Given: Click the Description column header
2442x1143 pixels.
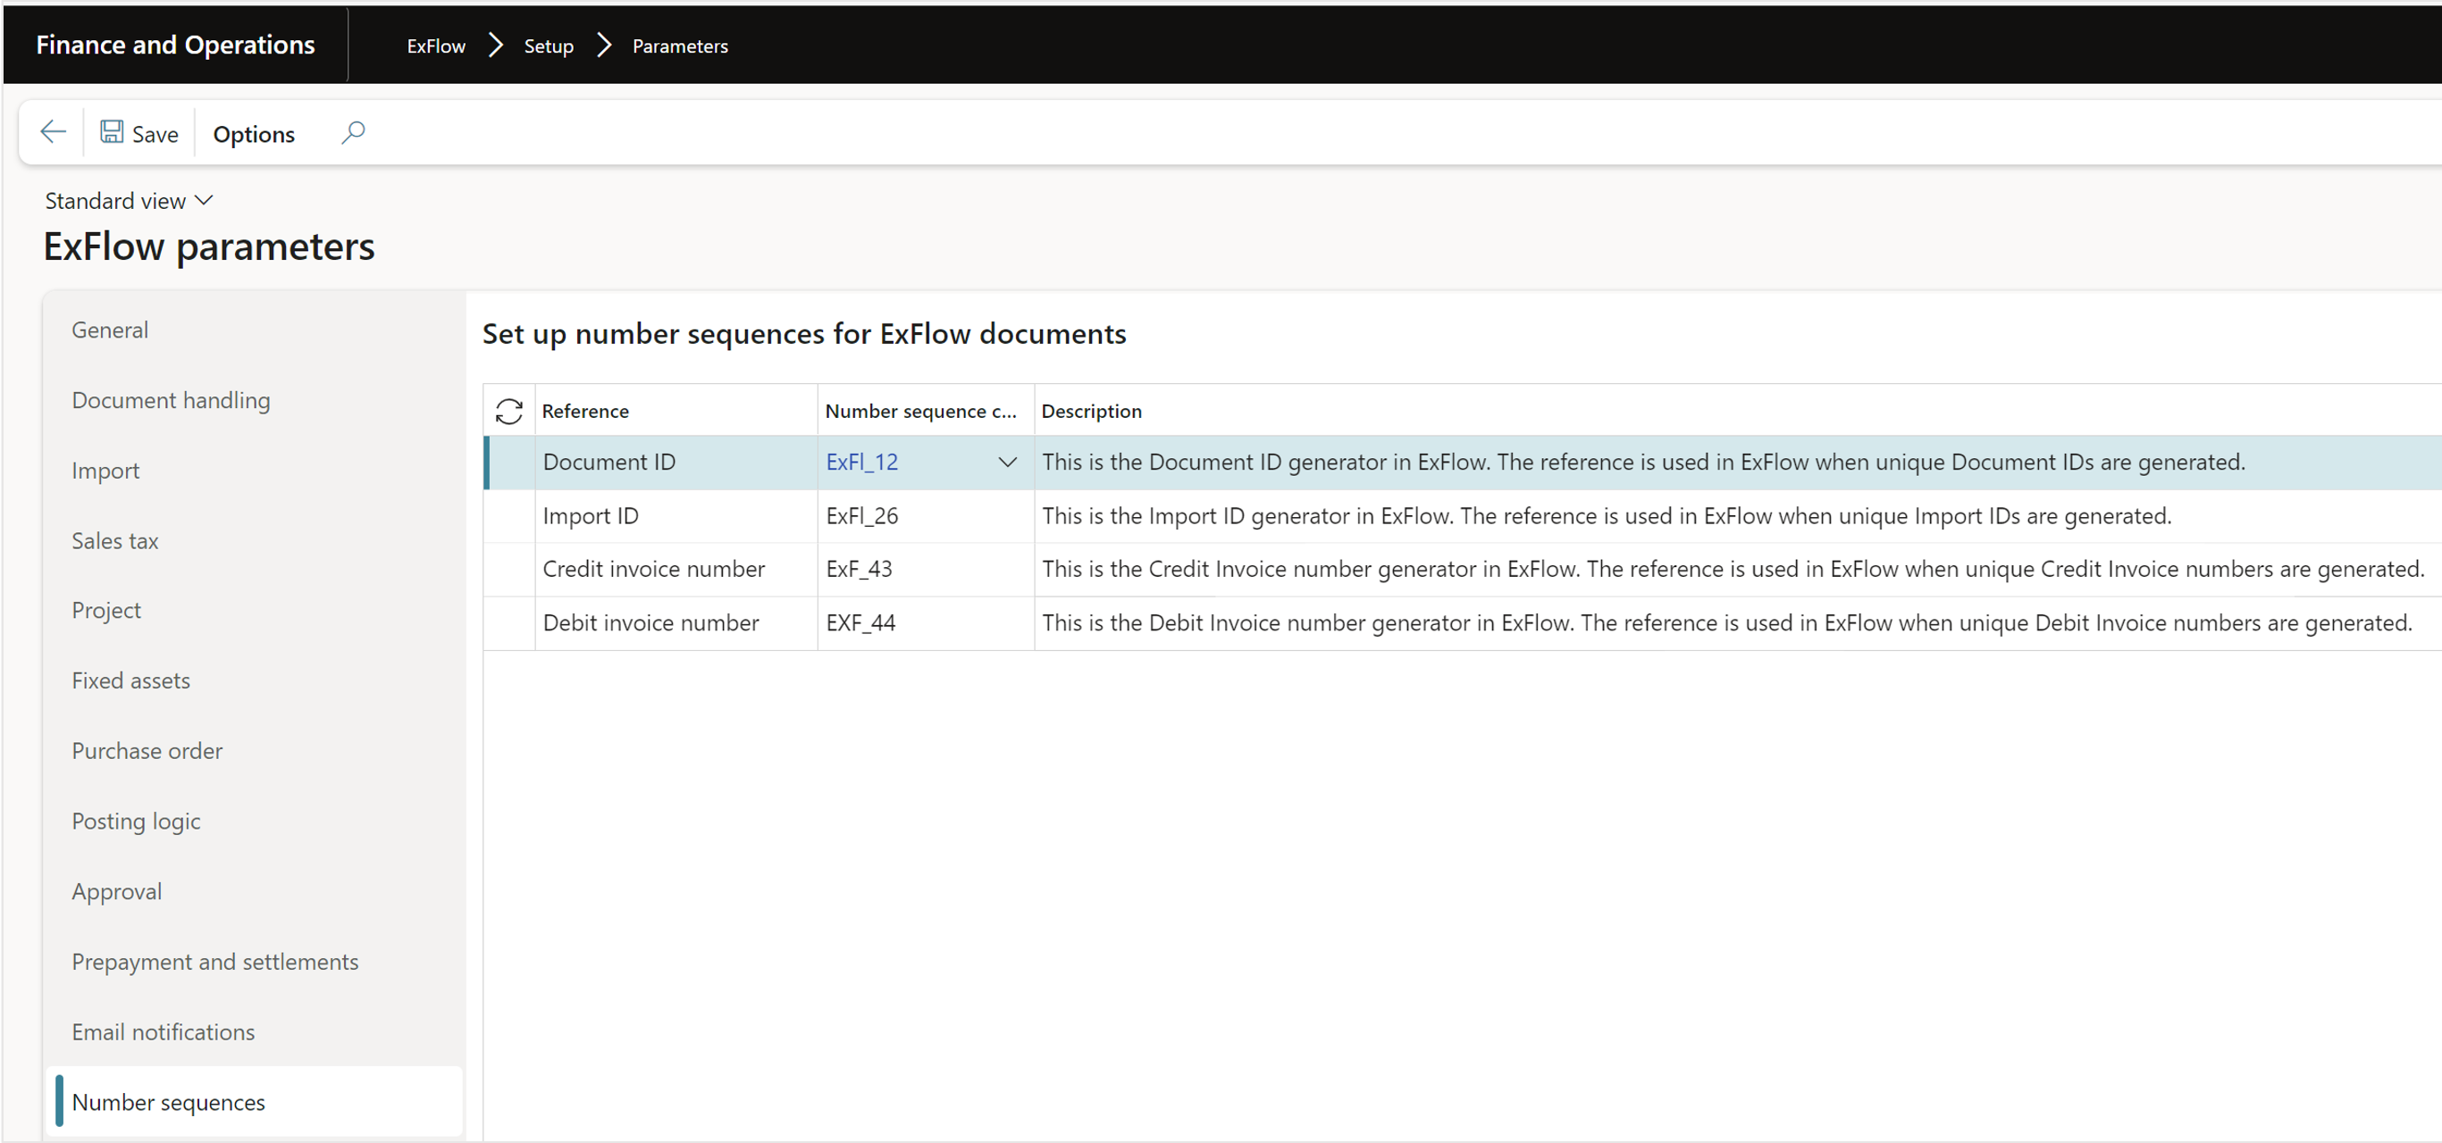Looking at the screenshot, I should click(1091, 411).
